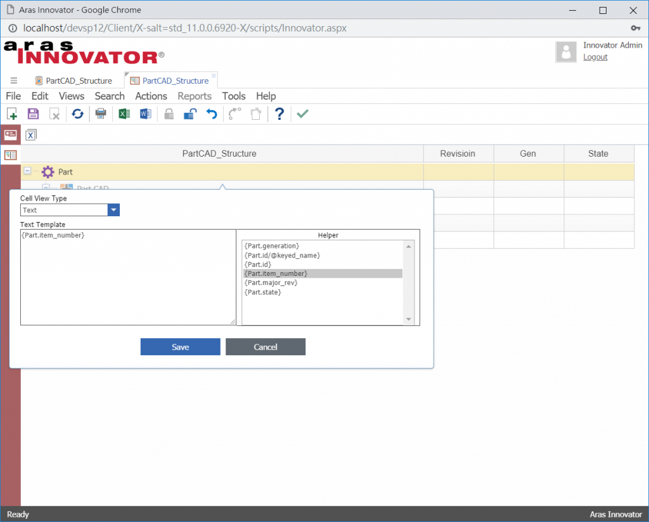Click the site info icon in address bar
This screenshot has width=649, height=522.
pyautogui.click(x=13, y=28)
